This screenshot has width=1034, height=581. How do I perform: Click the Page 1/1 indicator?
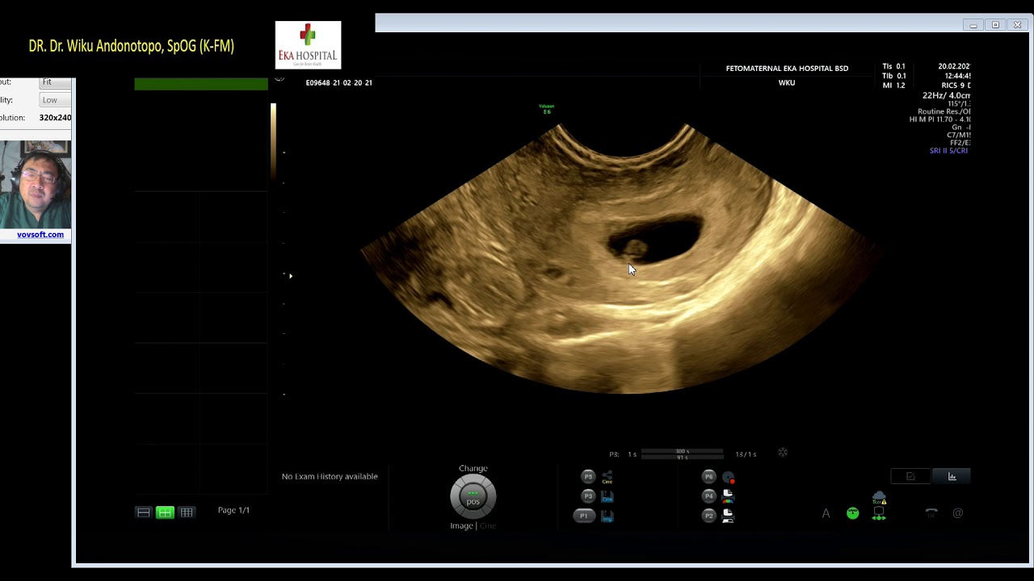click(x=233, y=511)
